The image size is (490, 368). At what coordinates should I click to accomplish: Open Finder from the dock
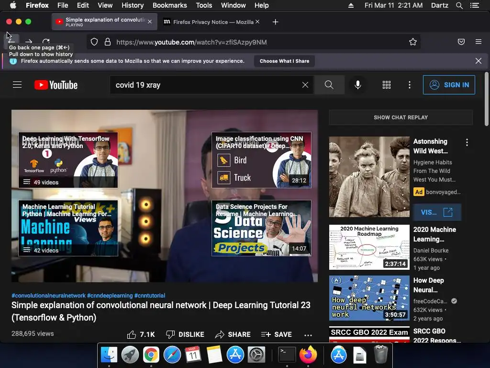coord(109,355)
